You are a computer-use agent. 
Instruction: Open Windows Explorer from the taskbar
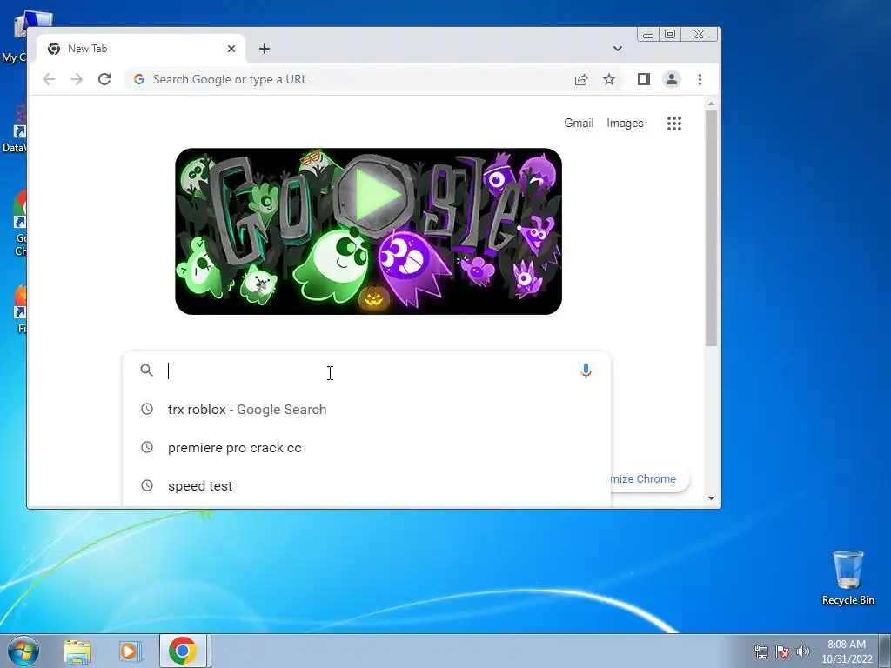(x=77, y=651)
